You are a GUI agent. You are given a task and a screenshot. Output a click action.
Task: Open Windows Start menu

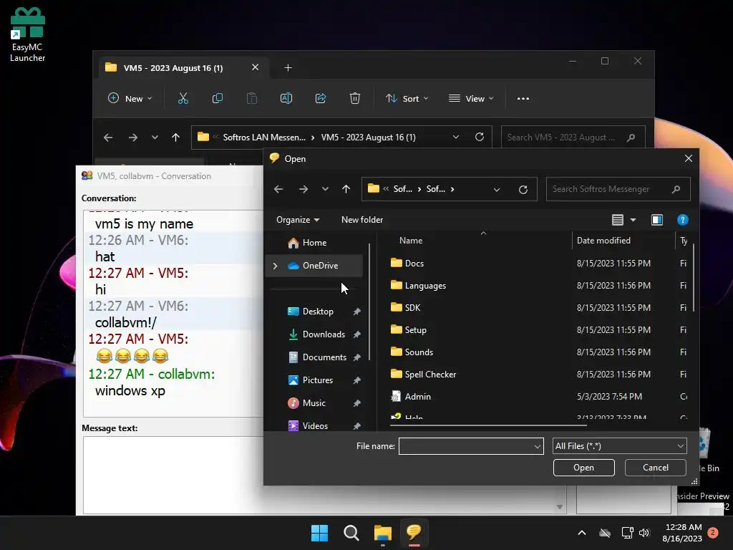pos(320,533)
